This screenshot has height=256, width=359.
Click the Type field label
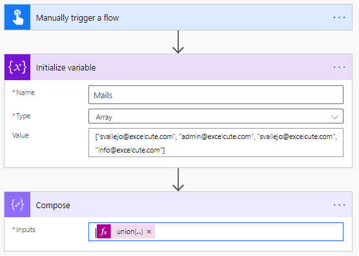pyautogui.click(x=23, y=116)
